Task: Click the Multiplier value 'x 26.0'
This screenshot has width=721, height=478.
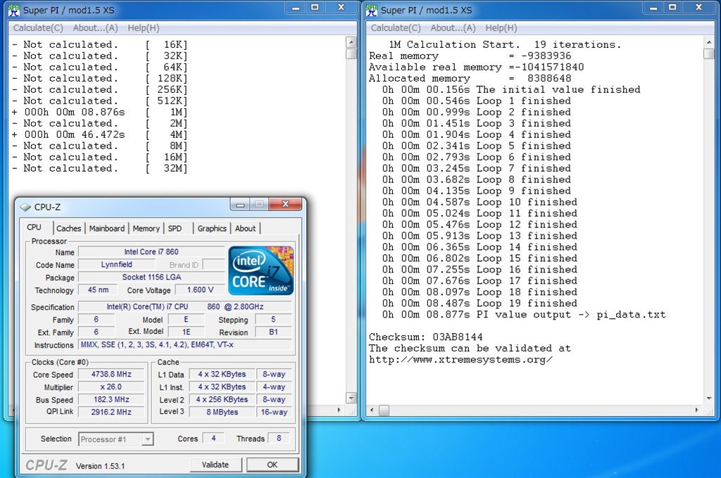Action: point(111,387)
